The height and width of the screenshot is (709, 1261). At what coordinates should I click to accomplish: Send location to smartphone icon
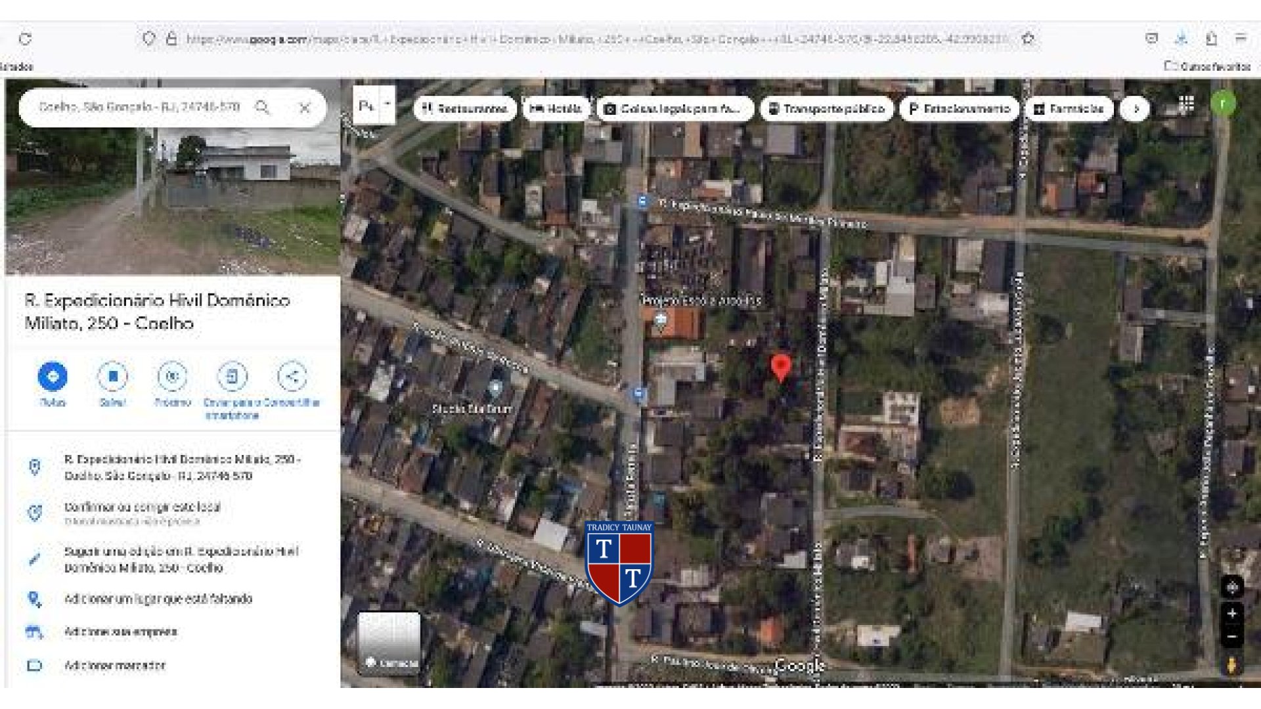coord(232,377)
